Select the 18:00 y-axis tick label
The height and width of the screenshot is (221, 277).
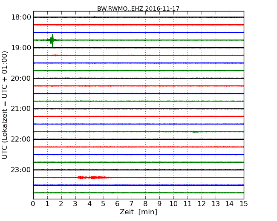tap(21, 17)
